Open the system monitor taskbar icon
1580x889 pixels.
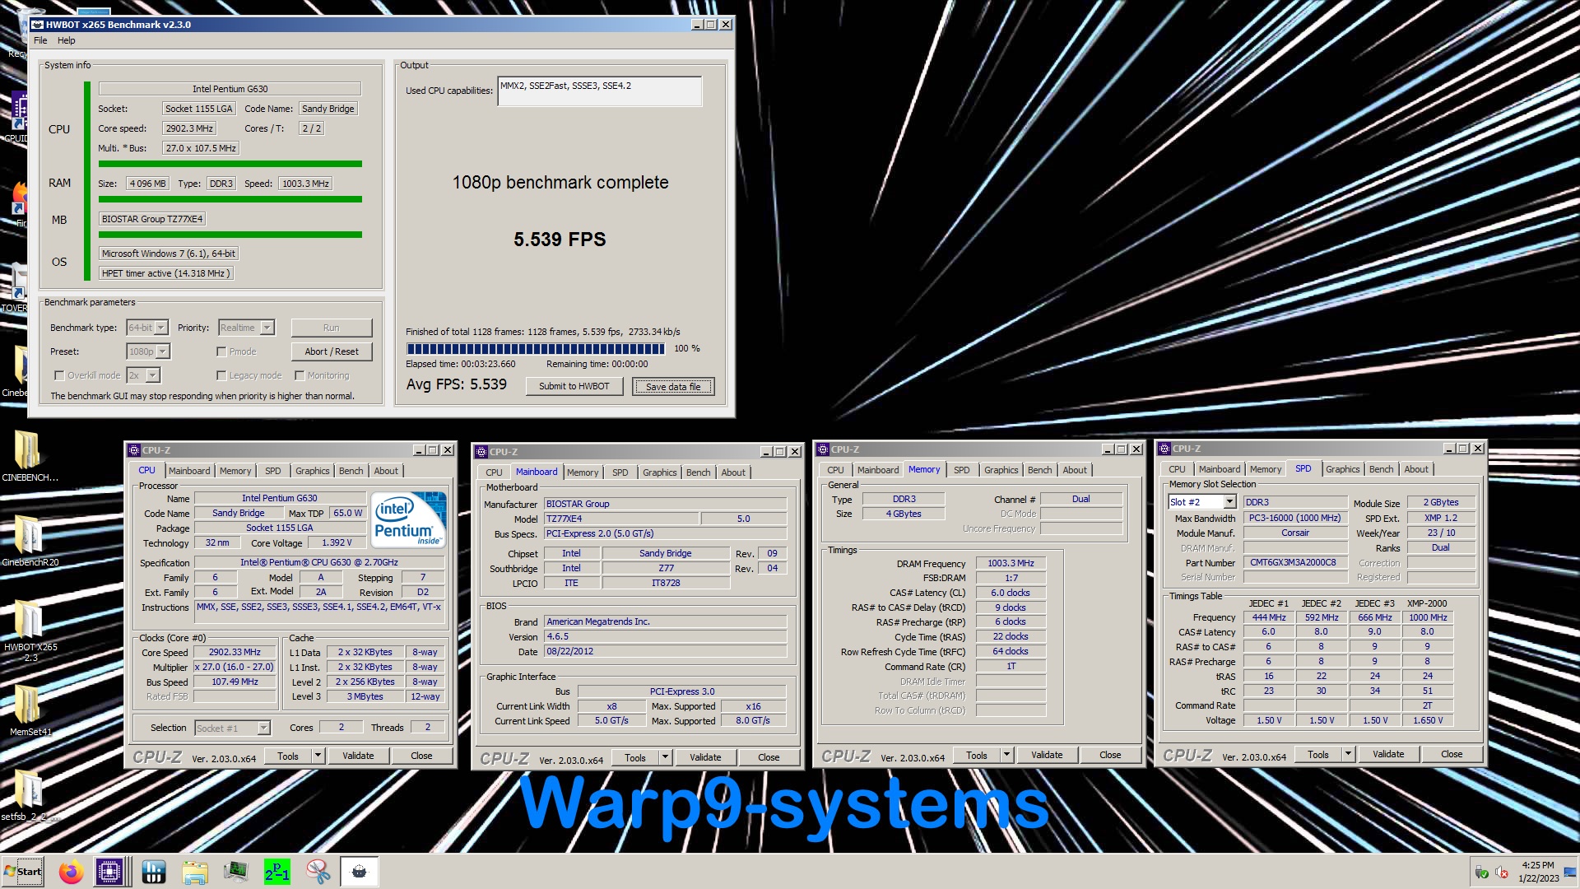(x=236, y=872)
